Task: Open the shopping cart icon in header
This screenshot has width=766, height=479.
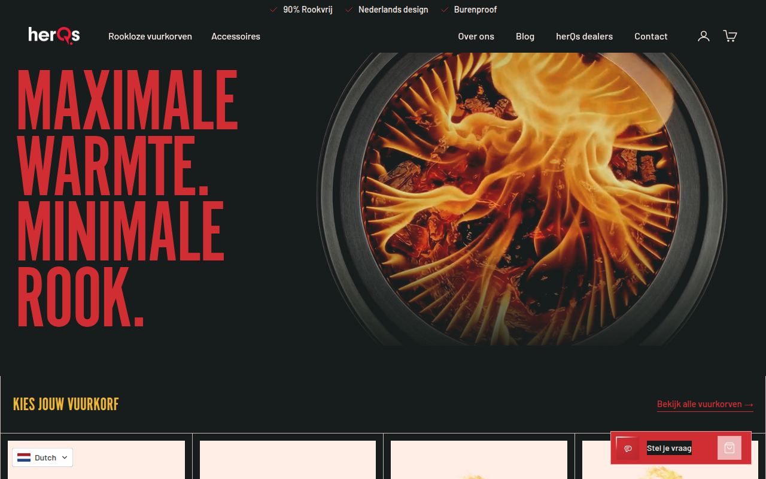Action: tap(730, 36)
